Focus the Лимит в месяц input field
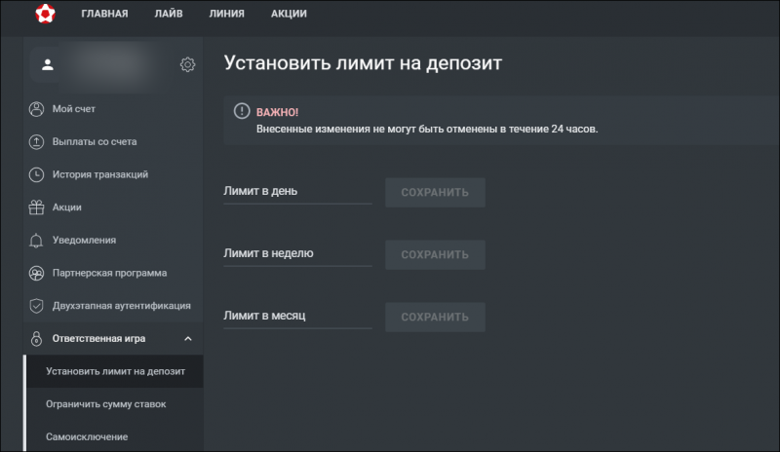This screenshot has width=780, height=452. (297, 317)
